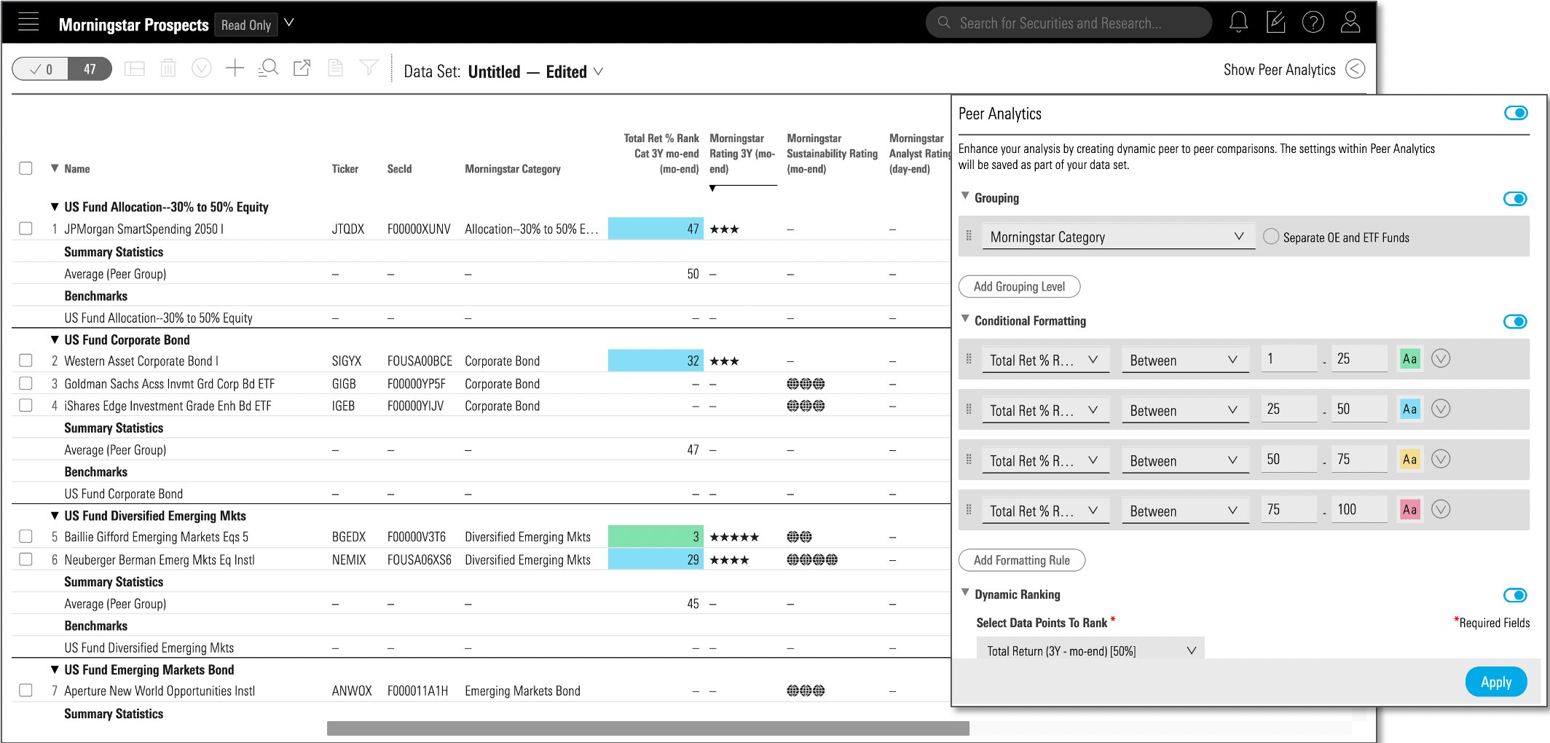
Task: Grab drag handle of the 1–25 rule
Action: coord(969,359)
